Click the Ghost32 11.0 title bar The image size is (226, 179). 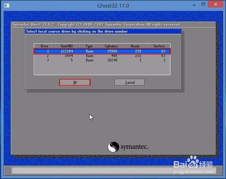point(113,6)
